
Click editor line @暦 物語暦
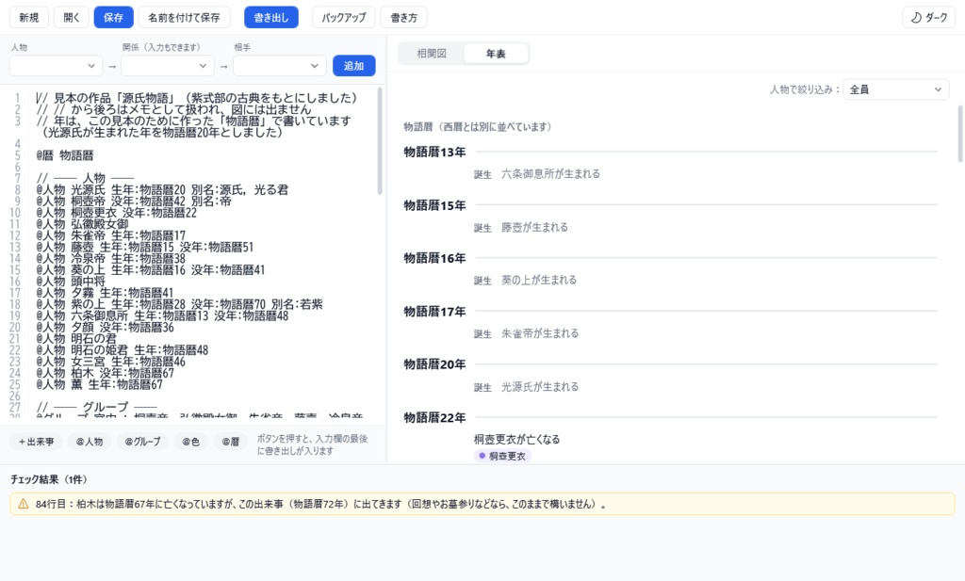[65, 155]
